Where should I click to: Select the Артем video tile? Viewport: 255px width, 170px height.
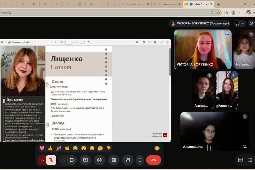coord(203,90)
